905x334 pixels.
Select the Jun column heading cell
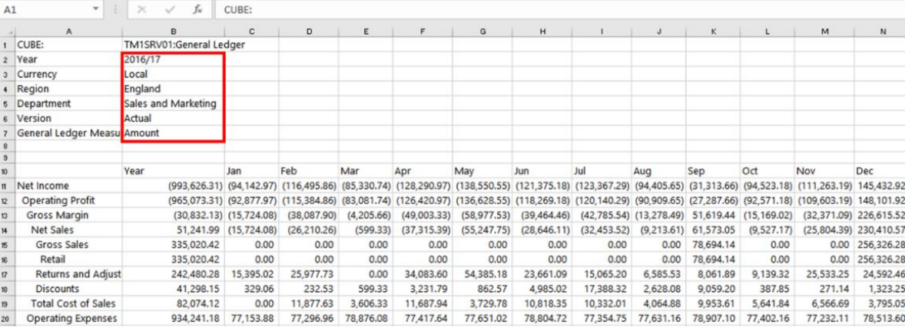[x=542, y=171]
